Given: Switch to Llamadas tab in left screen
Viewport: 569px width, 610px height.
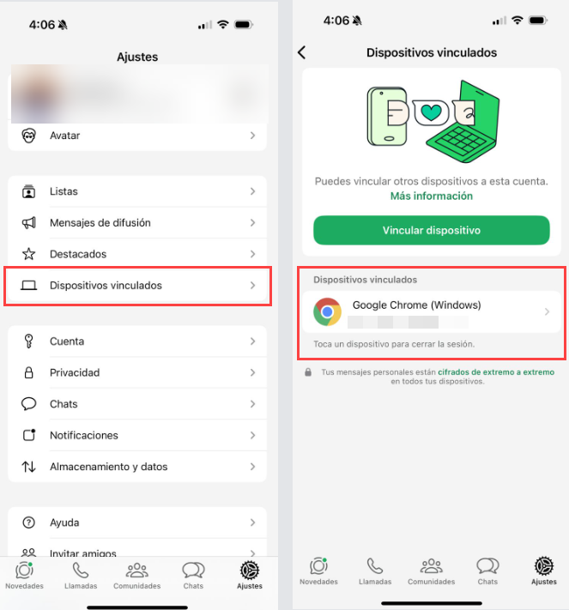Looking at the screenshot, I should coord(81,577).
